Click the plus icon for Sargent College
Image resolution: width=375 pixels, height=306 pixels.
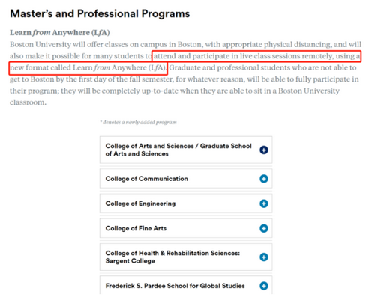[264, 257]
